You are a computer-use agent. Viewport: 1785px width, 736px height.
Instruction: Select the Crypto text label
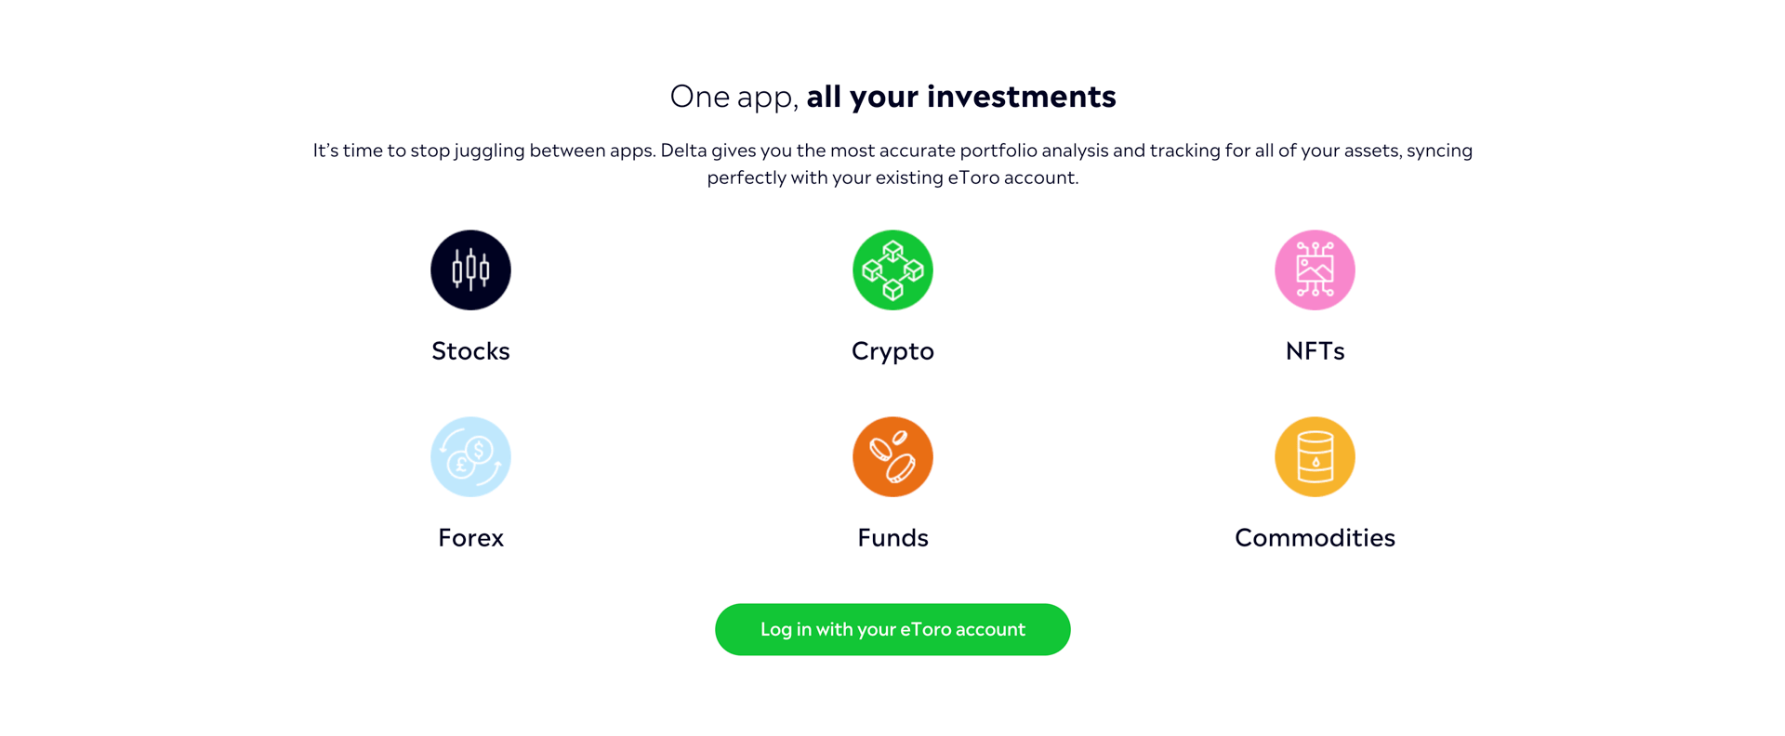tap(892, 351)
